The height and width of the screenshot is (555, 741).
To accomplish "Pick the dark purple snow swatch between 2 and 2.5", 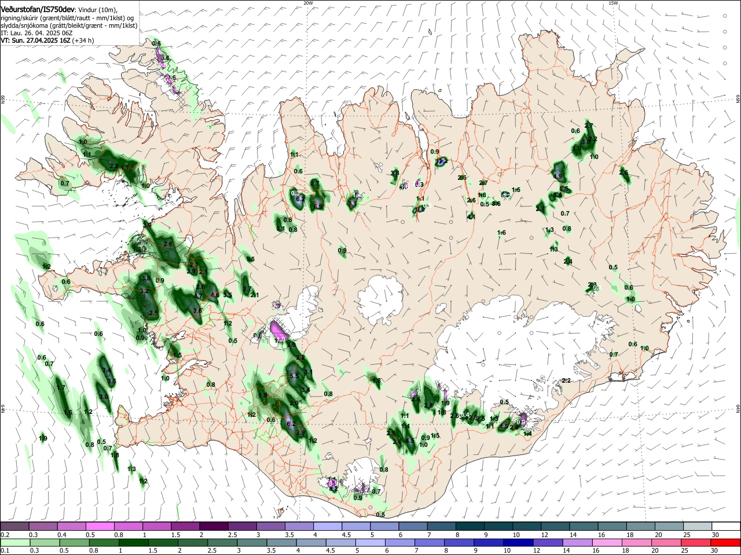I will tap(214, 527).
